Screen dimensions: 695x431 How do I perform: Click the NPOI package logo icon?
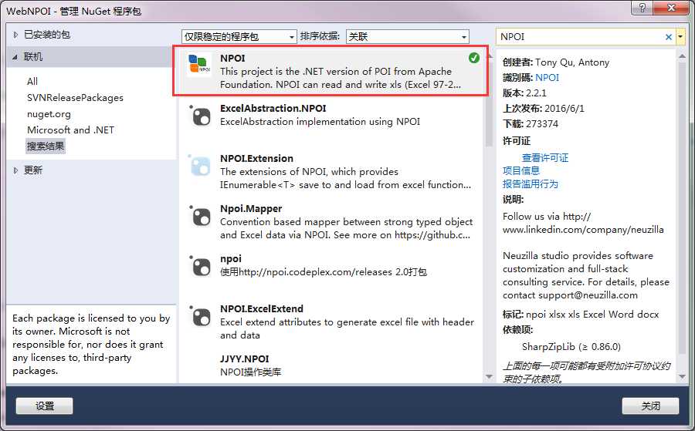[x=199, y=64]
